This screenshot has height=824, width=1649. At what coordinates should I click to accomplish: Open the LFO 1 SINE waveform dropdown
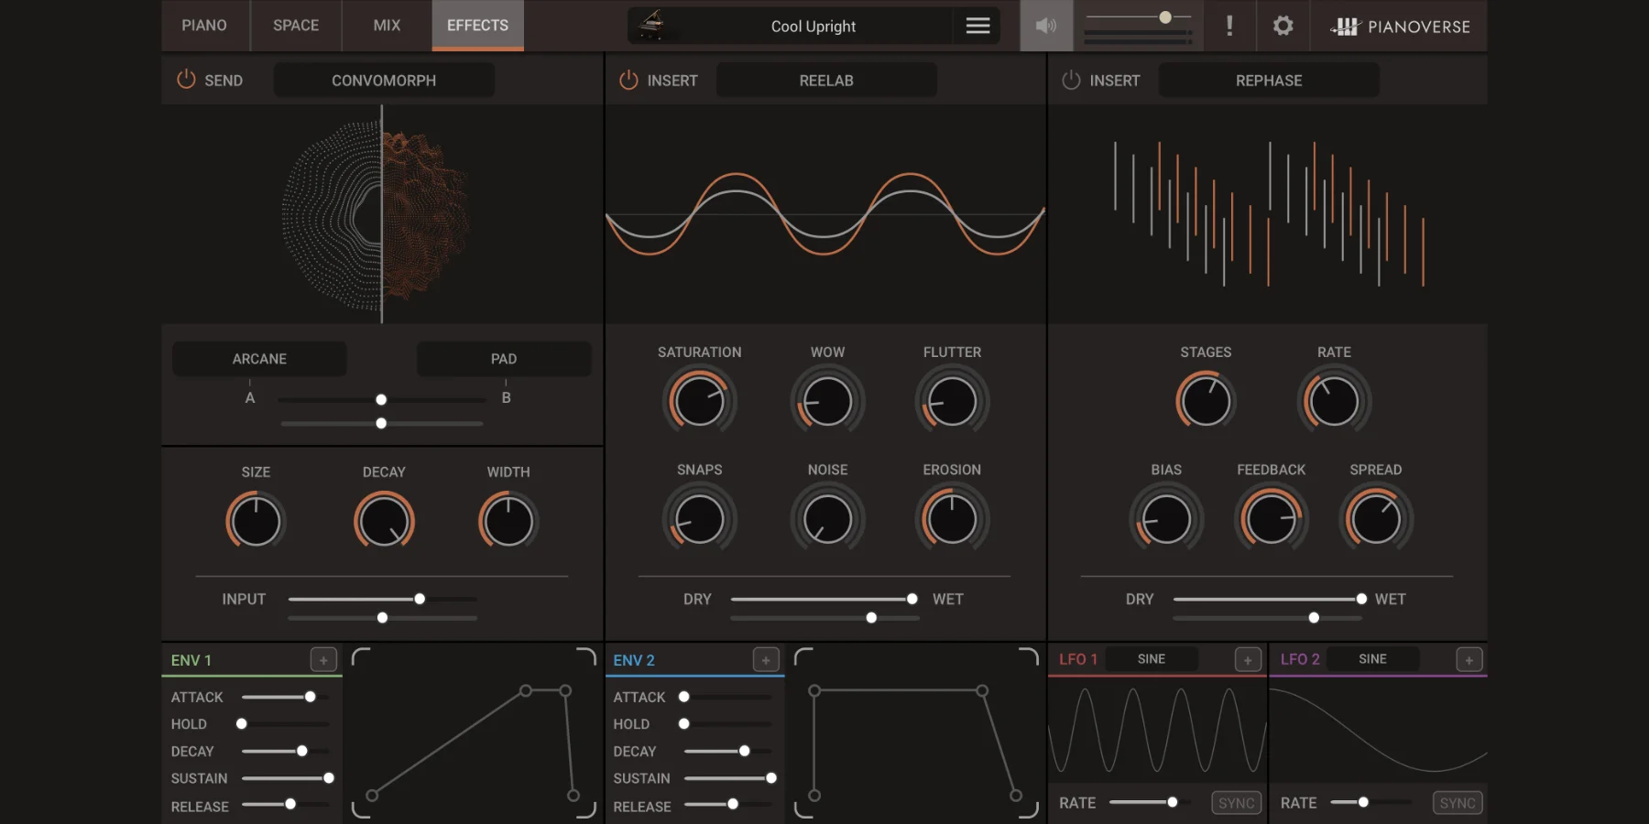click(1152, 659)
